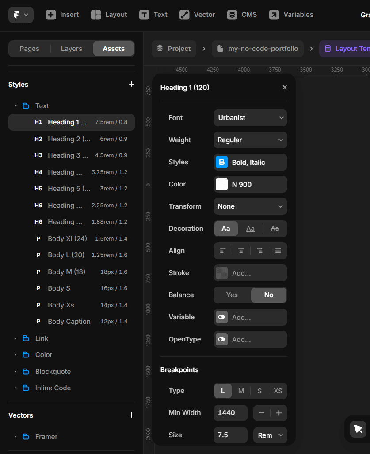The width and height of the screenshot is (370, 454).
Task: Justify the text alignment
Action: 278,251
